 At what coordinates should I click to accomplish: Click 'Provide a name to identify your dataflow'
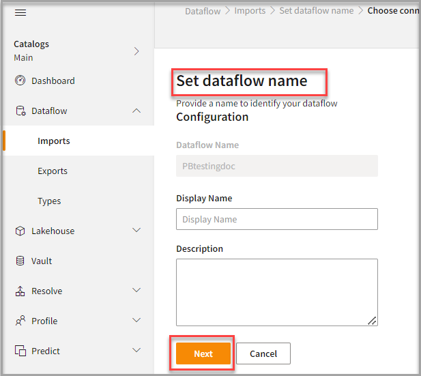tap(257, 104)
